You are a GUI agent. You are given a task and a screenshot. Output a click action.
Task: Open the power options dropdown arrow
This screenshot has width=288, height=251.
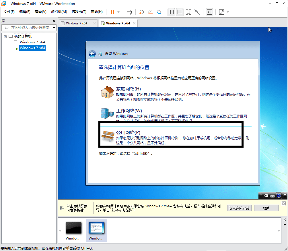118,12
